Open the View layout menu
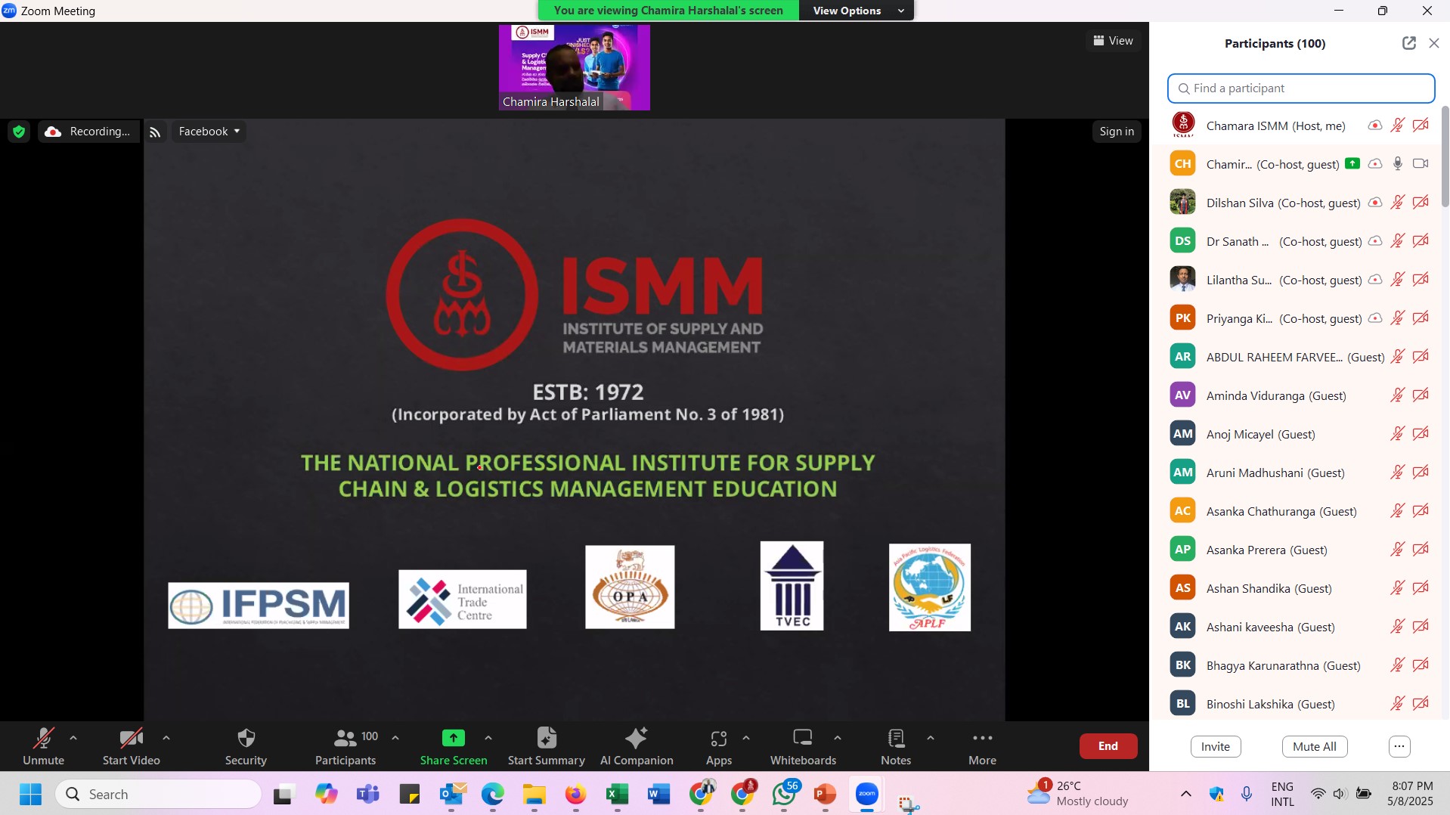The image size is (1450, 815). [1113, 41]
